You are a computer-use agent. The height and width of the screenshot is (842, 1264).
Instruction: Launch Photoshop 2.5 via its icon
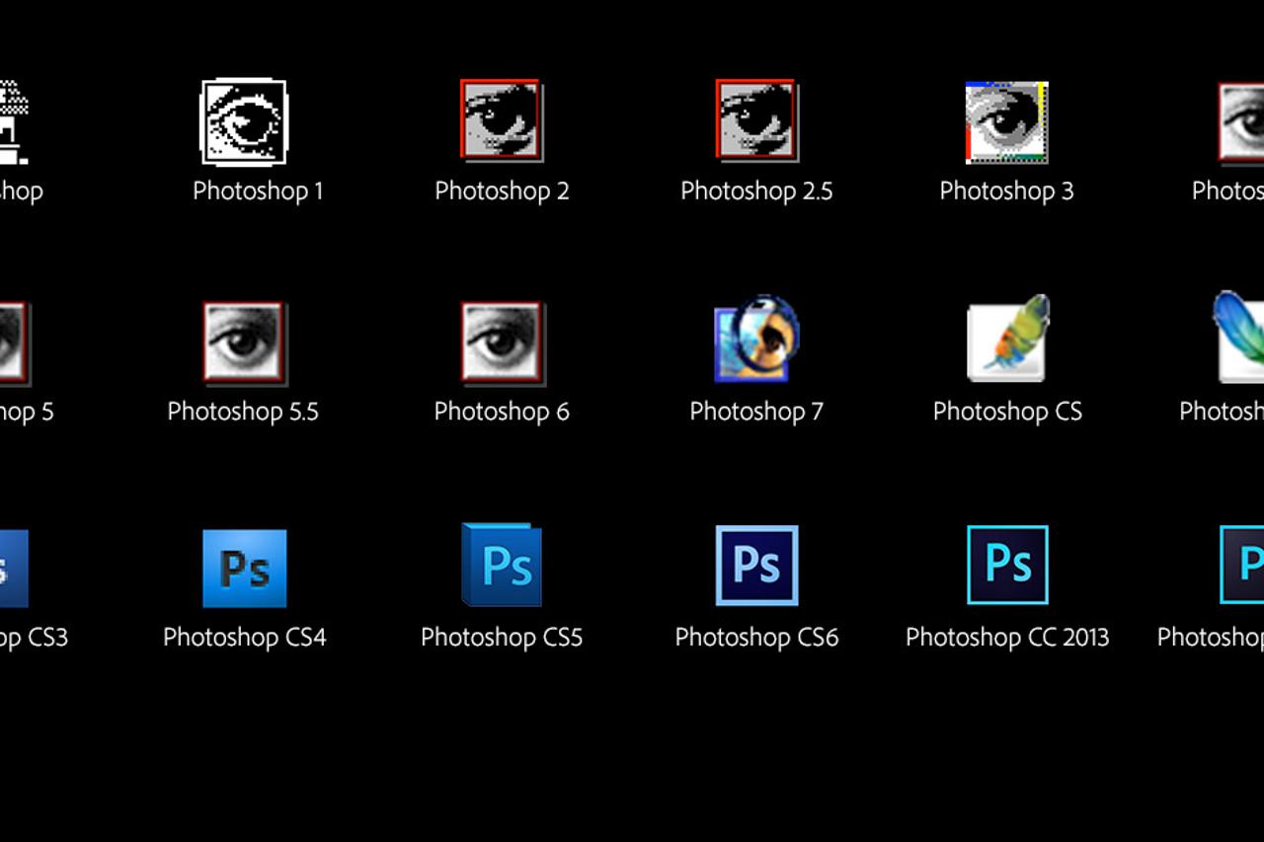coord(756,119)
